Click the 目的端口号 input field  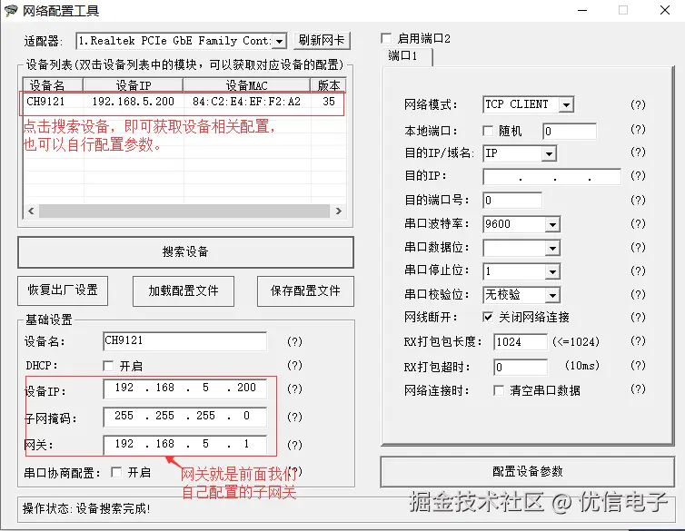click(512, 201)
